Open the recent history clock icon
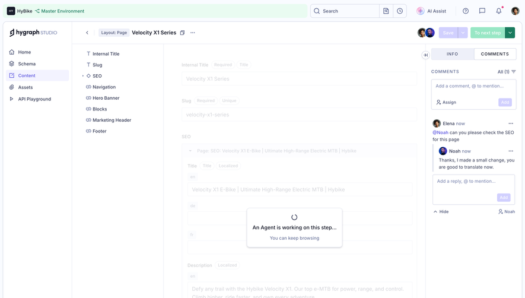This screenshot has width=525, height=298. coord(400,11)
